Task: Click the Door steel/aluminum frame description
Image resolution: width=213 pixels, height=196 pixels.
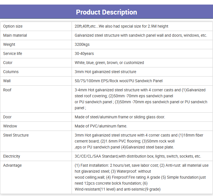Action: [x=120, y=117]
